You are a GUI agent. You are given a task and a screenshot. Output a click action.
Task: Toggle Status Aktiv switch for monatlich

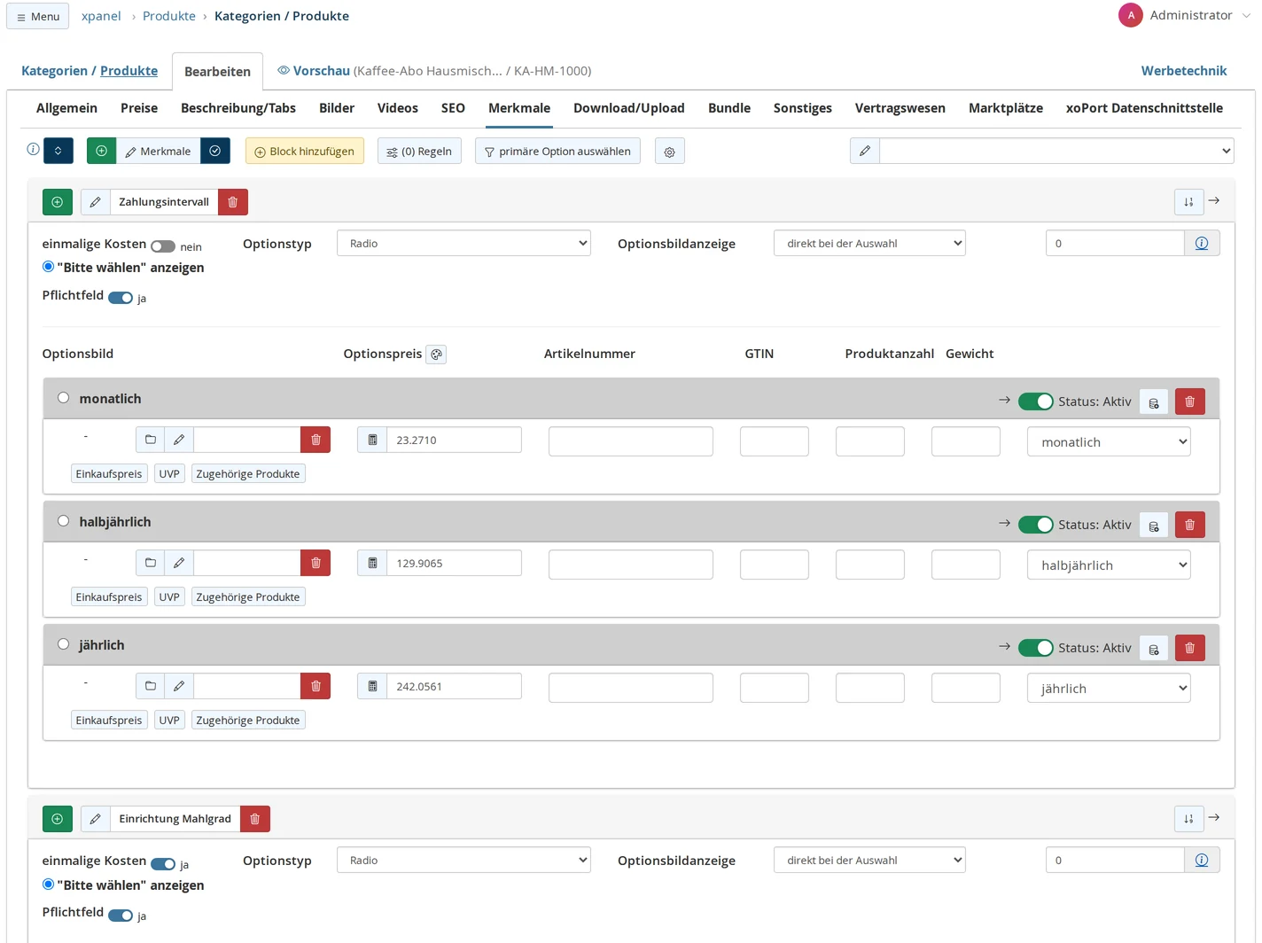[x=1035, y=401]
